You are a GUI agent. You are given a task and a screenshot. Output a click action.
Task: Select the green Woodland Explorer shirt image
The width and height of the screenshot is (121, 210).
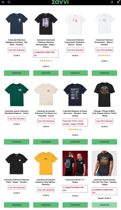pos(17,95)
